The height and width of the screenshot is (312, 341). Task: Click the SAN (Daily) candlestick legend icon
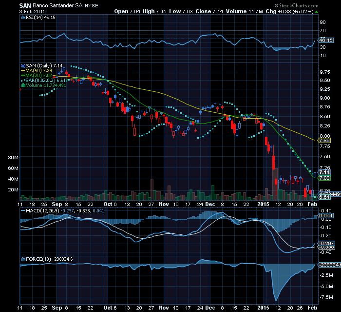pos(23,65)
